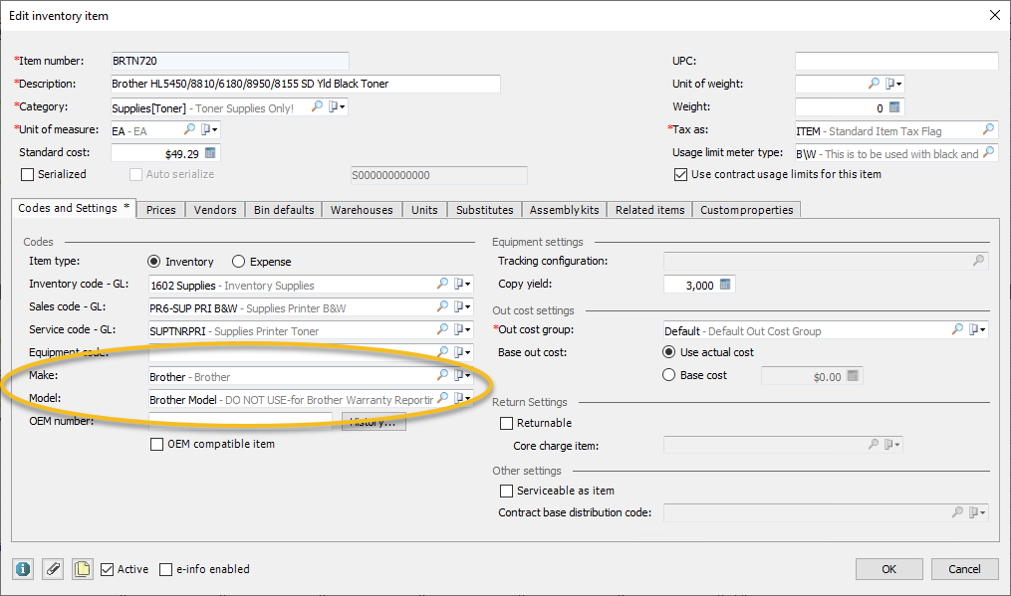Click the Inventory code - GL lookup magnifier
1011x596 pixels.
coord(442,284)
